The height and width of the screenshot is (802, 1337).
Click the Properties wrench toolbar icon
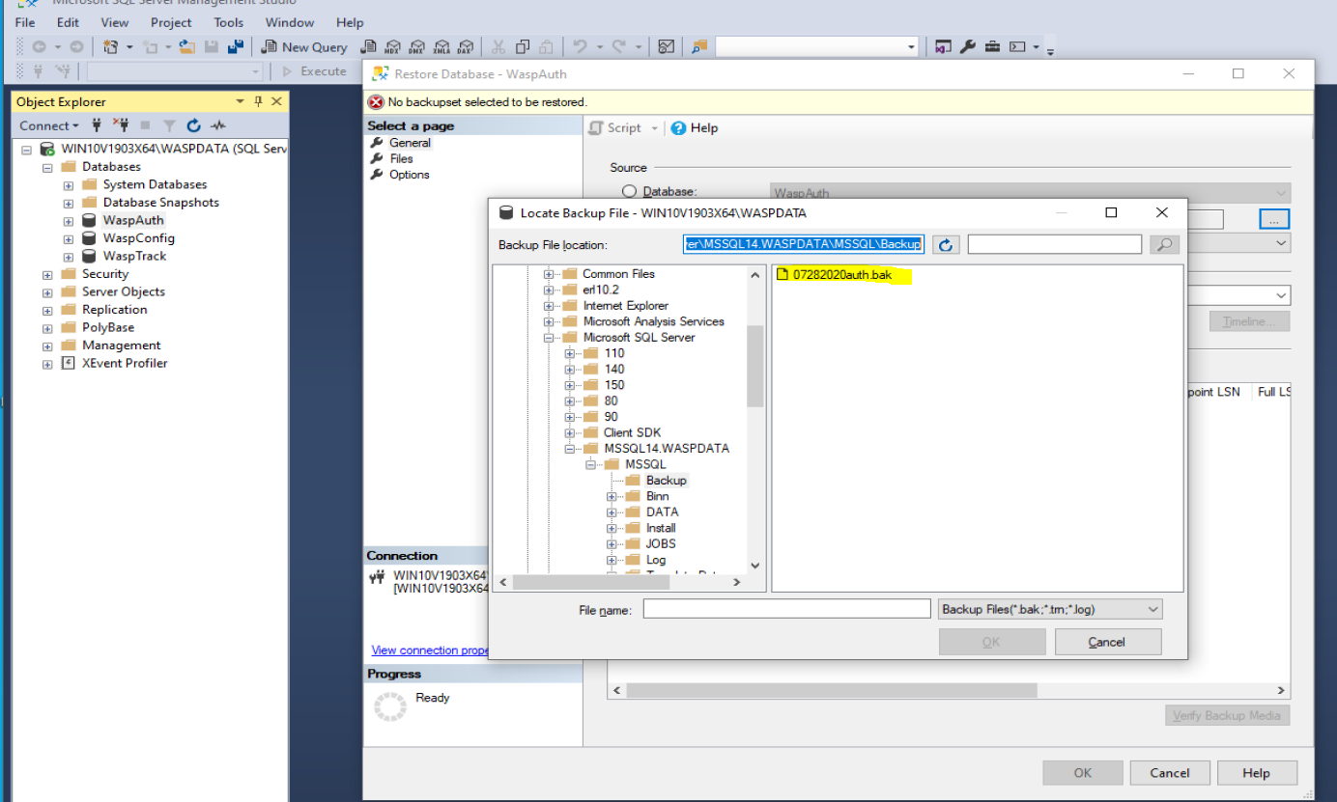coord(967,47)
